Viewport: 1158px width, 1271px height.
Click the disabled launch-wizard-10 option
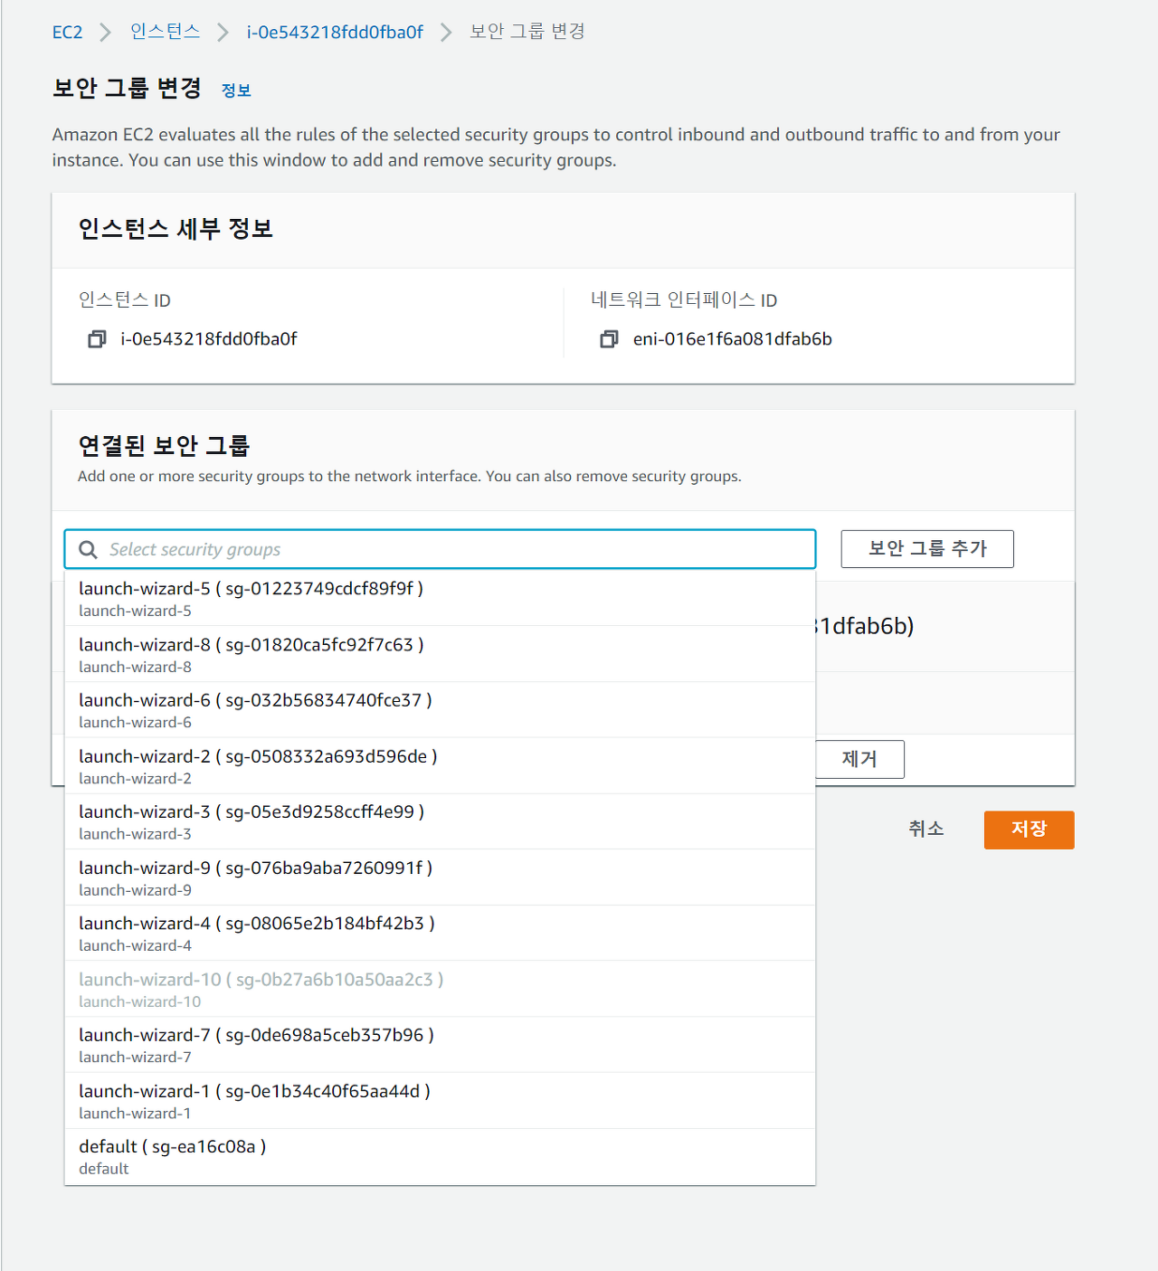(440, 989)
